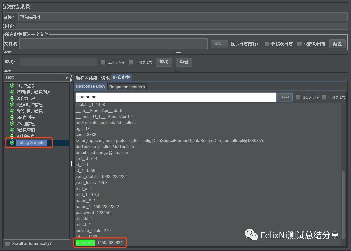The width and height of the screenshot is (351, 251).
Task: Collapse the search panel with the arrows
Action: pyautogui.click(x=7, y=71)
